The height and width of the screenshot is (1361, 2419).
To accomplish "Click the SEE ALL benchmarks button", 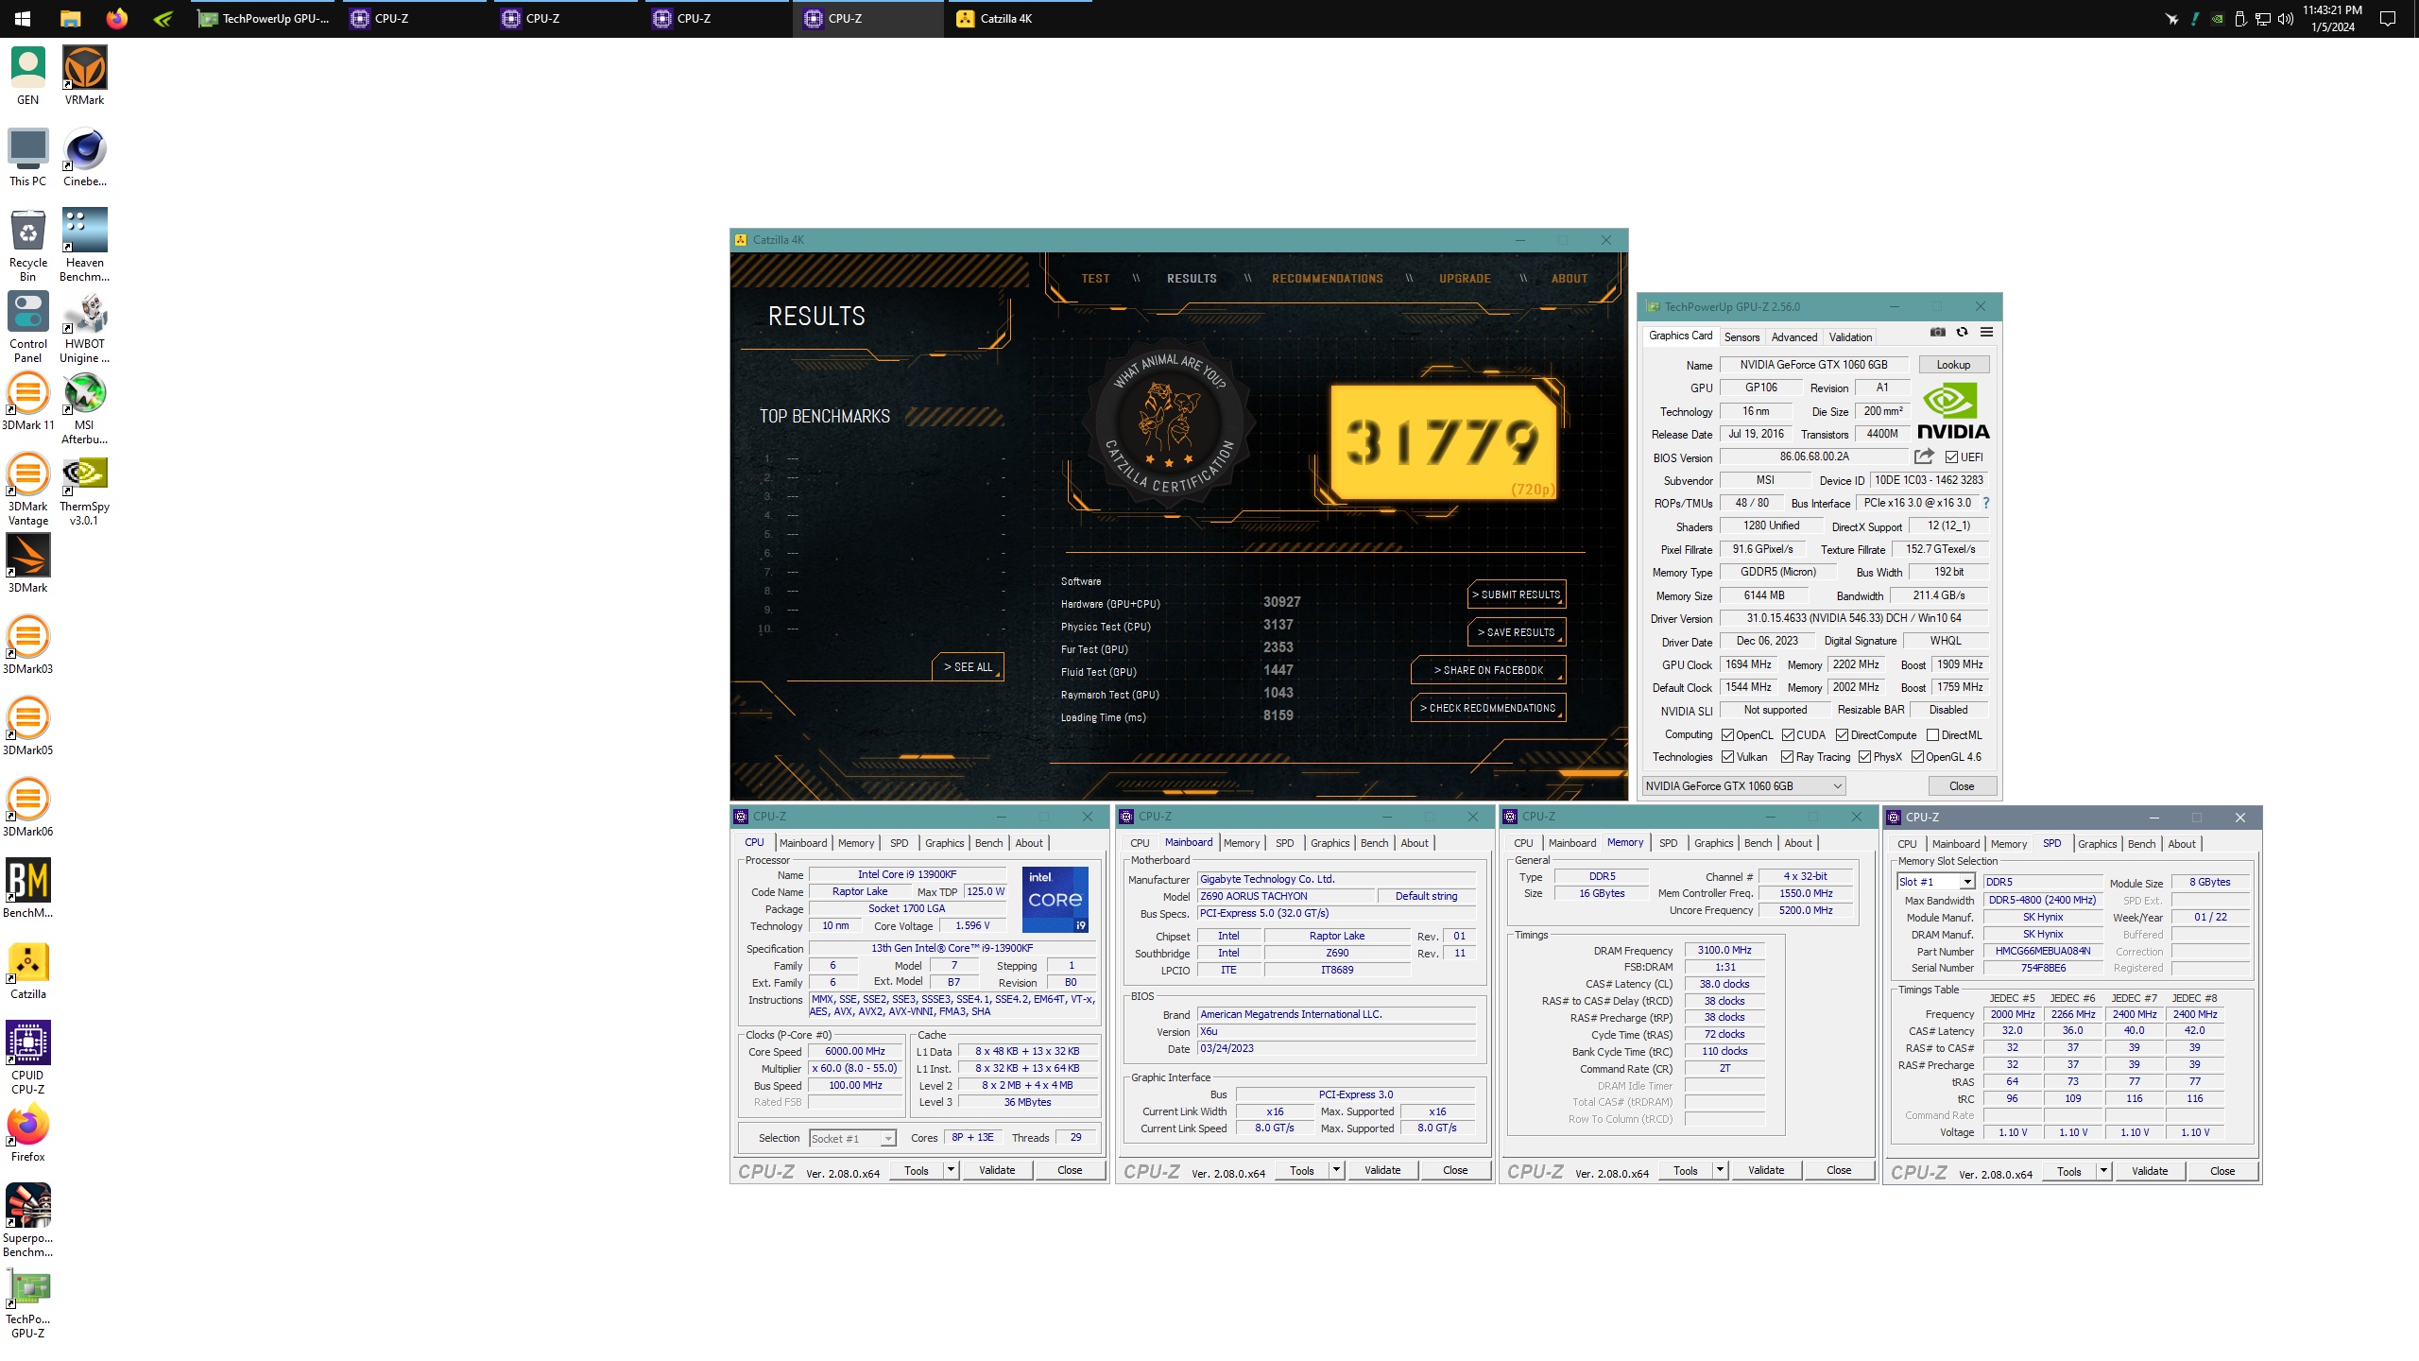I will coord(968,667).
